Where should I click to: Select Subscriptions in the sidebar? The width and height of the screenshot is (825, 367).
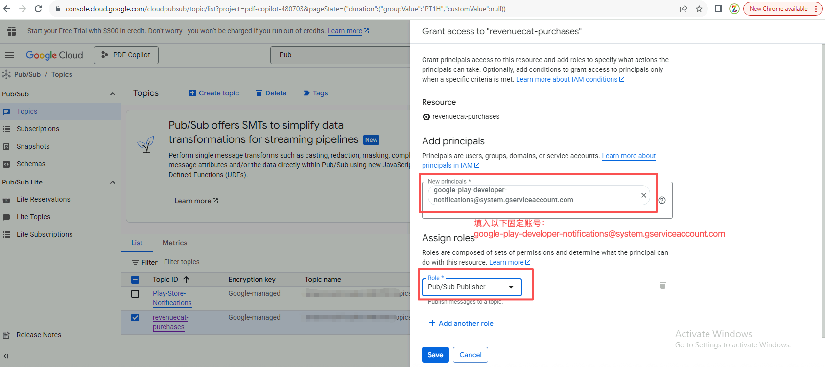pyautogui.click(x=60, y=129)
